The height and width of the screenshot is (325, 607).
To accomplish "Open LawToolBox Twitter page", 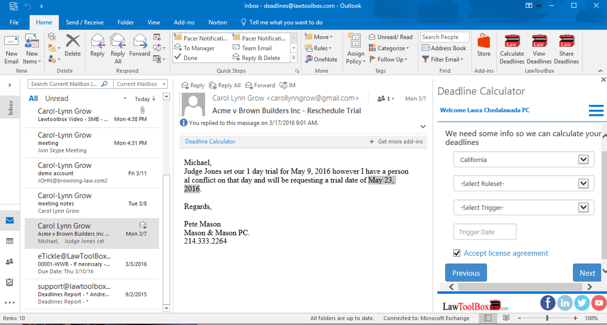I will pos(582,303).
